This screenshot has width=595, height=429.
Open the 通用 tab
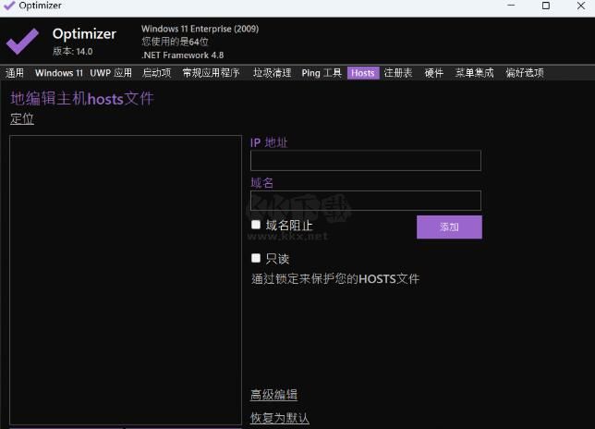coord(15,73)
